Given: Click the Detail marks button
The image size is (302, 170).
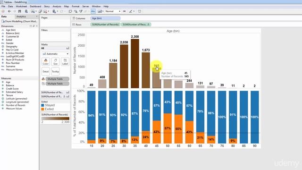Looking at the screenshot, I should click(x=46, y=71).
